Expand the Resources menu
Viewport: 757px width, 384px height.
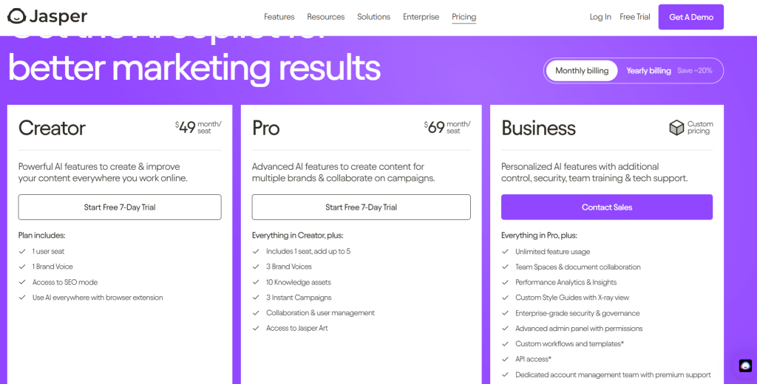[326, 17]
